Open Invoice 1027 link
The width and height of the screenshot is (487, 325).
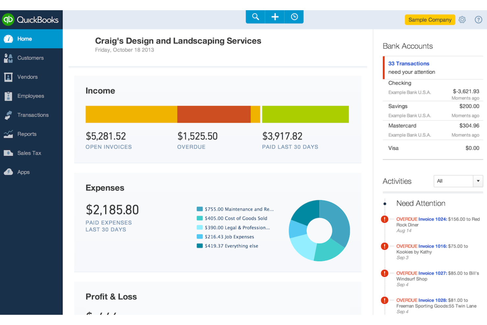click(x=433, y=273)
